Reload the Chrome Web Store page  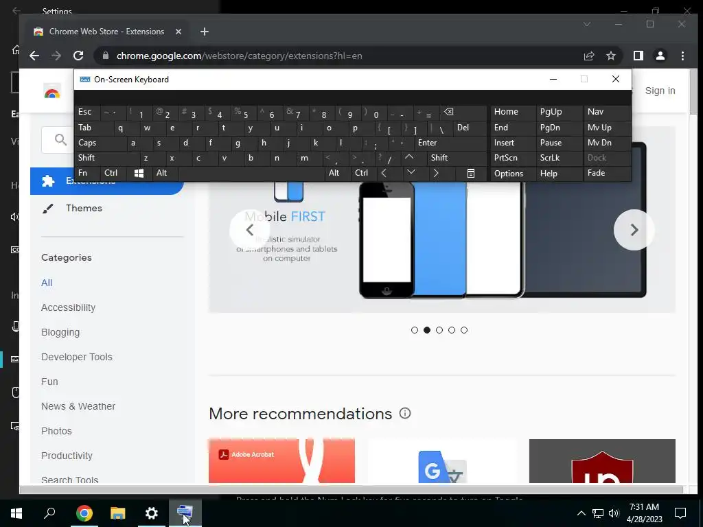pyautogui.click(x=78, y=56)
